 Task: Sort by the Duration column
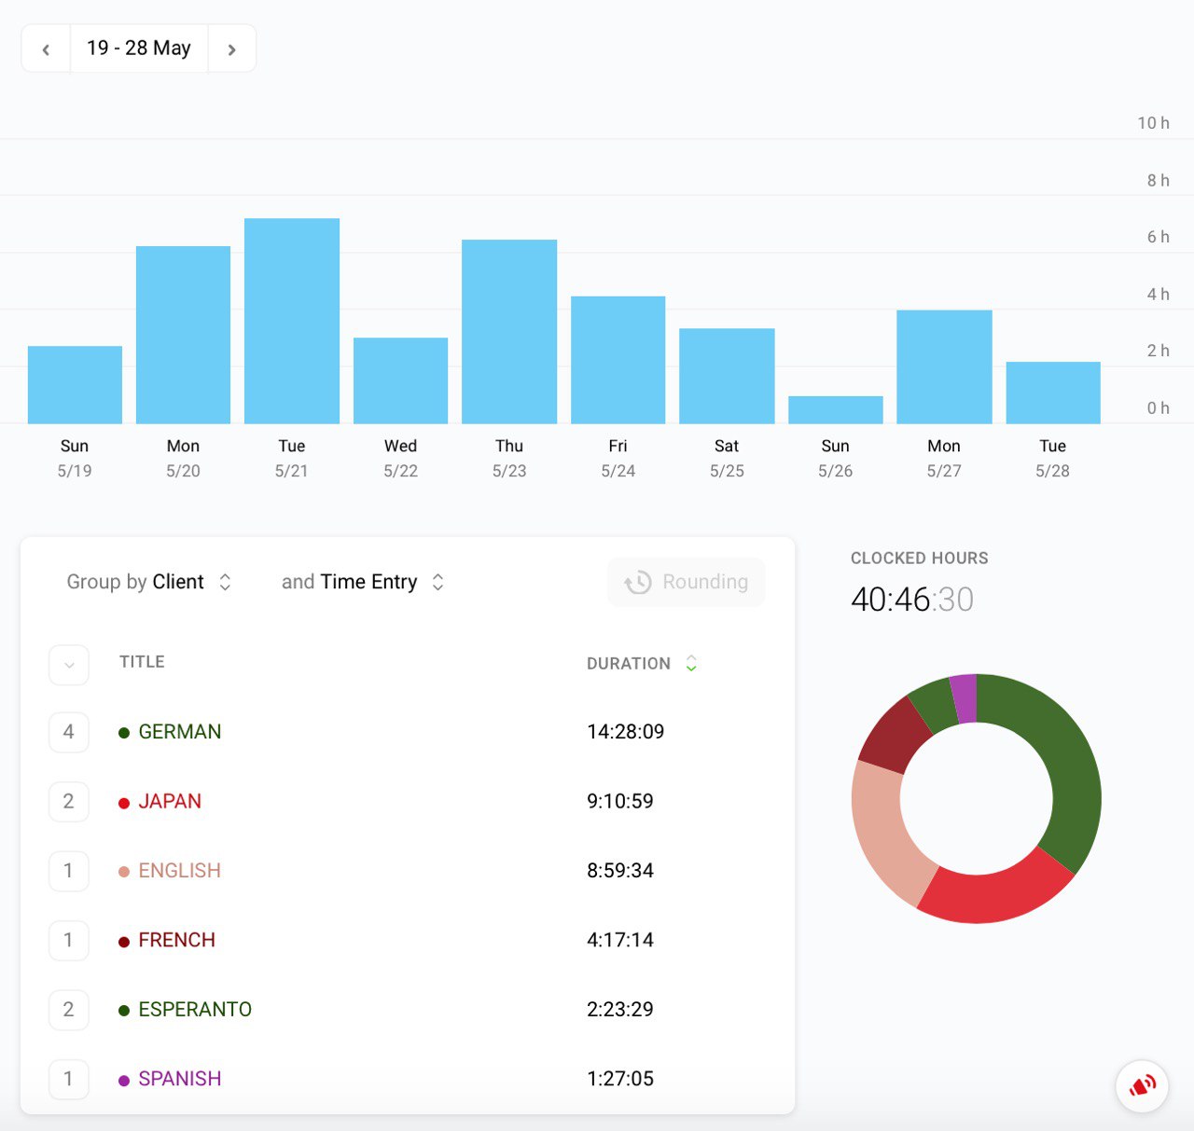click(x=642, y=664)
